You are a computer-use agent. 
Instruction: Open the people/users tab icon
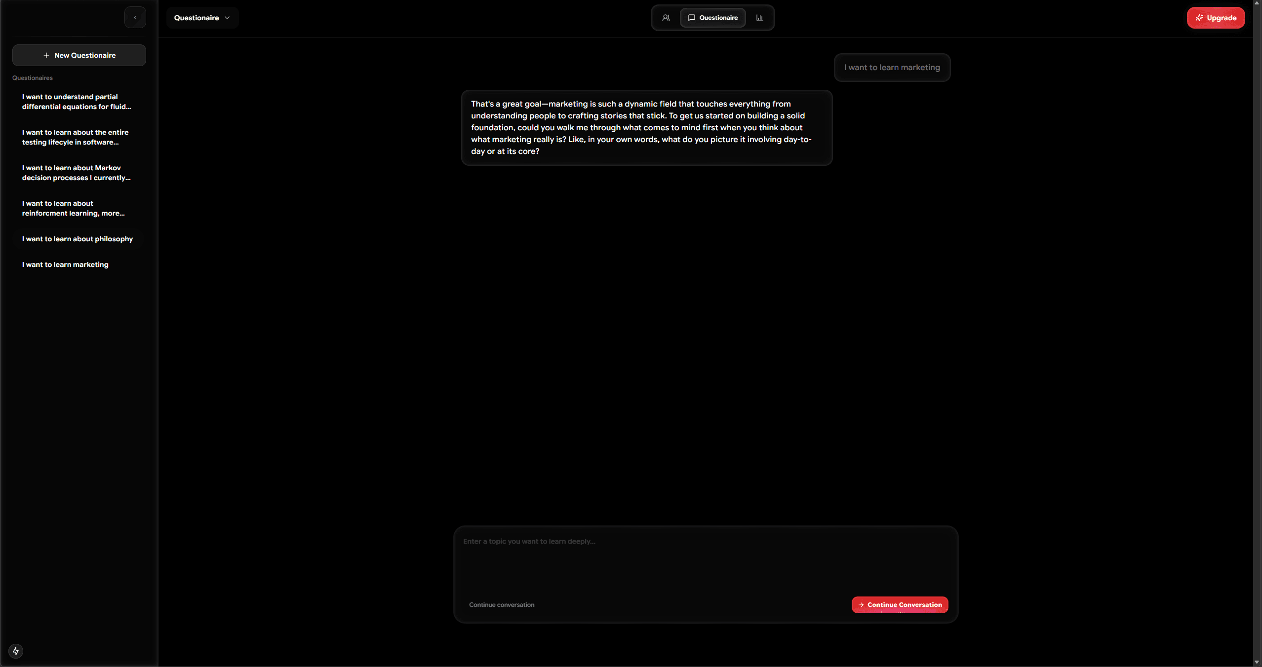(x=666, y=18)
